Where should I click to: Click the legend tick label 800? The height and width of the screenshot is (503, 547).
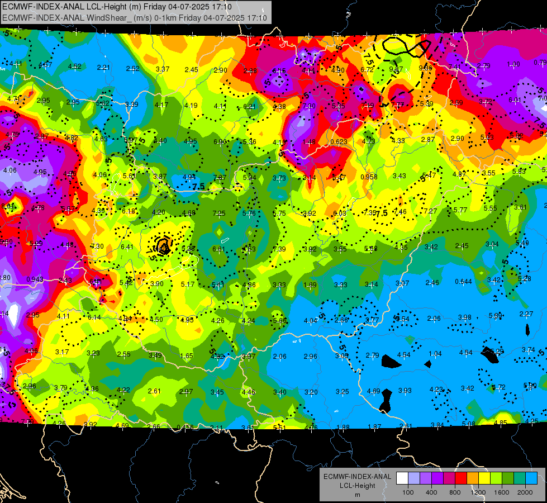[455, 492]
